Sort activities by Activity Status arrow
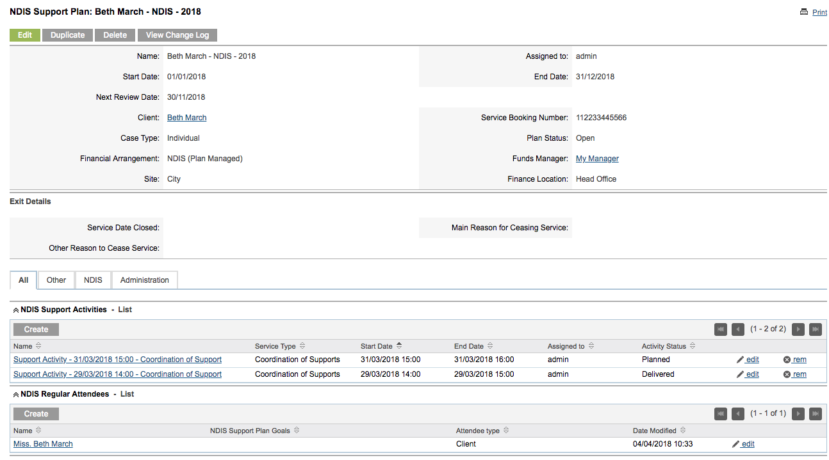The image size is (829, 460). [693, 346]
